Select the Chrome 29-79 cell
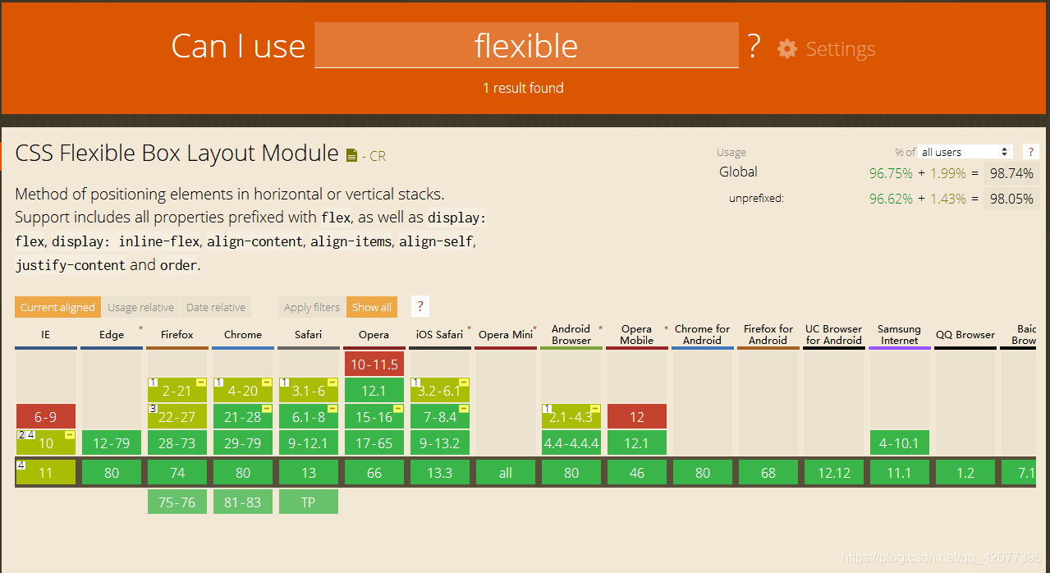The width and height of the screenshot is (1050, 573). point(243,442)
